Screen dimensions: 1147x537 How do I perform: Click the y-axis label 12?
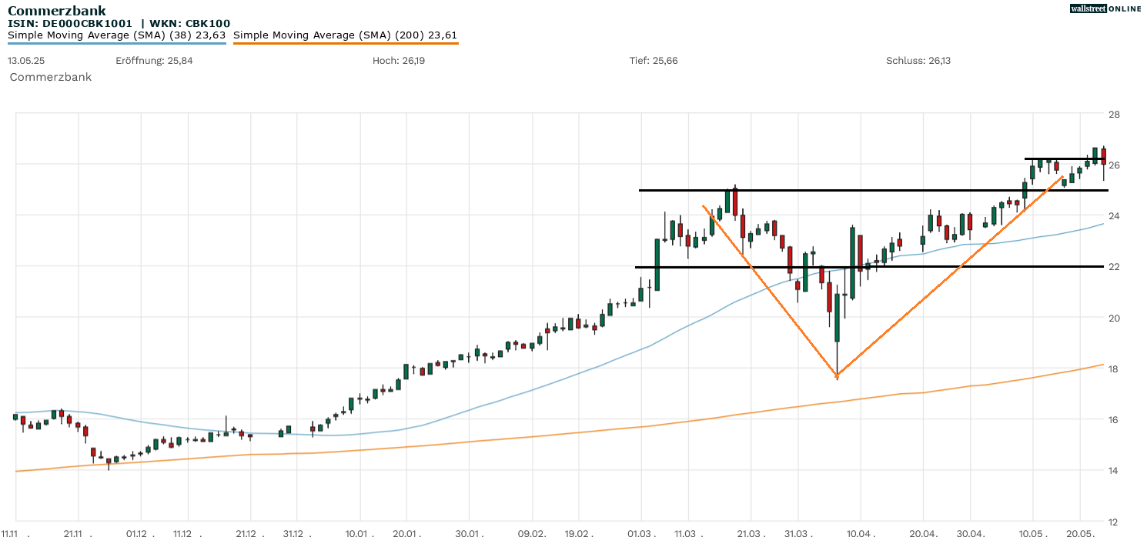coord(1115,522)
